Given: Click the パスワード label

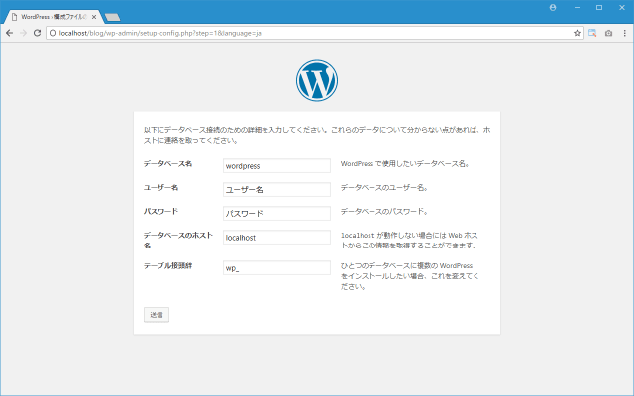Looking at the screenshot, I should click(x=160, y=211).
